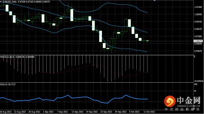Click the 7 Sep 2022 date label

coord(63,112)
